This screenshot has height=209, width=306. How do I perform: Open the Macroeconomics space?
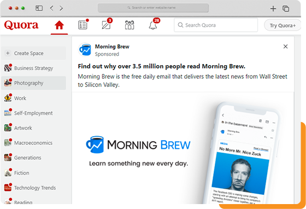(x=33, y=143)
